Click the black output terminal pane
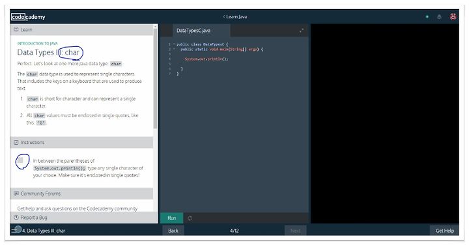Screen dimensions: 469x245 [385, 124]
